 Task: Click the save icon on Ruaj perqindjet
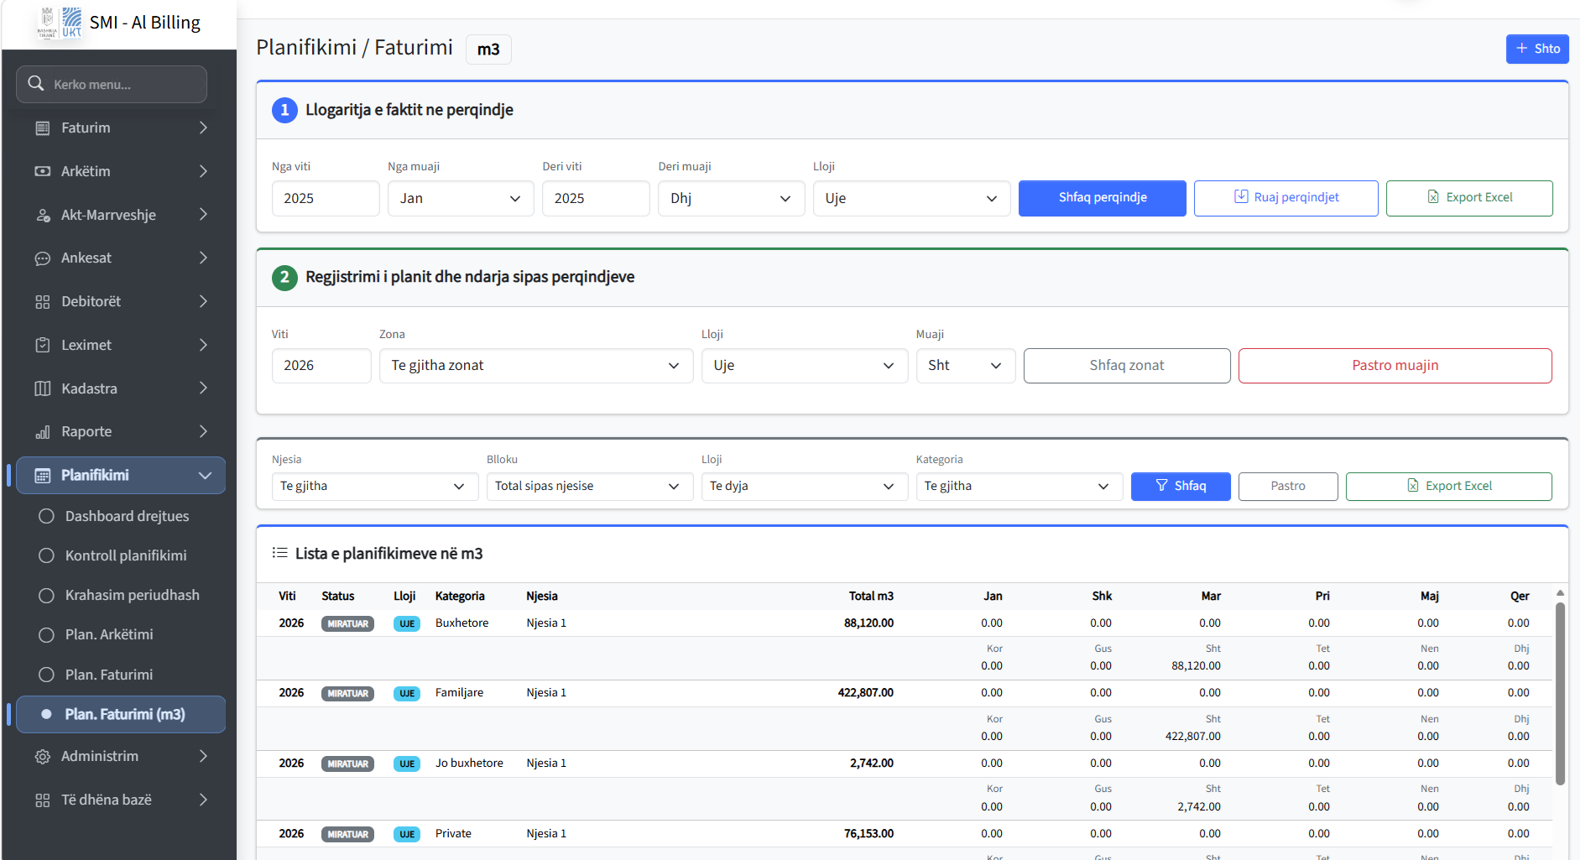pos(1241,196)
